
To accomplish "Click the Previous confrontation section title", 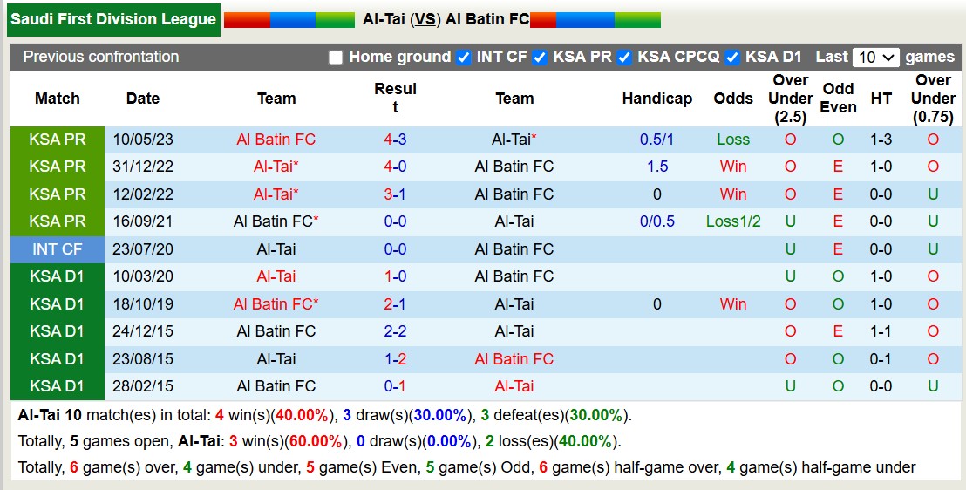I will [x=100, y=57].
